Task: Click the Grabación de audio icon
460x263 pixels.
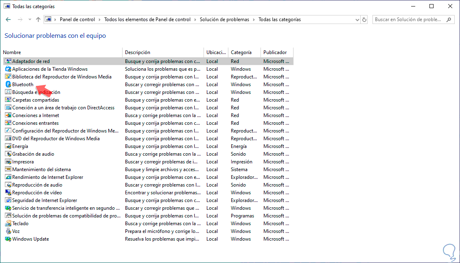Action: (8, 154)
